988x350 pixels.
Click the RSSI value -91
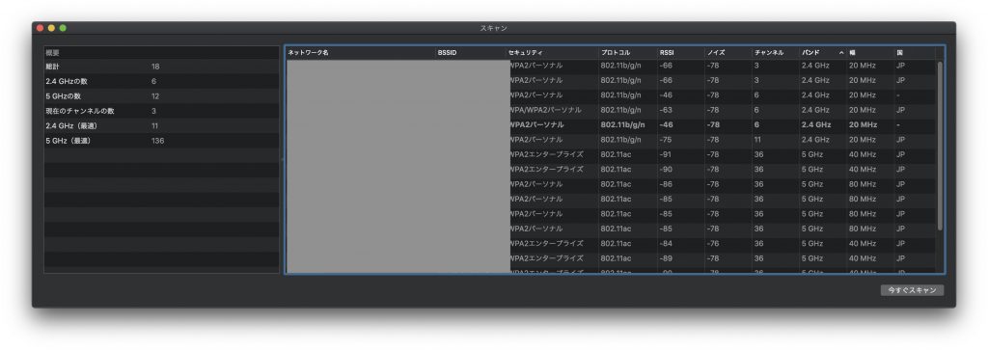pyautogui.click(x=666, y=154)
